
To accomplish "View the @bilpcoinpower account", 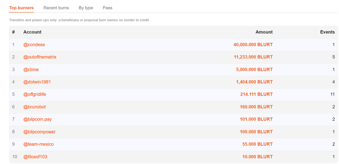I will [x=39, y=132].
